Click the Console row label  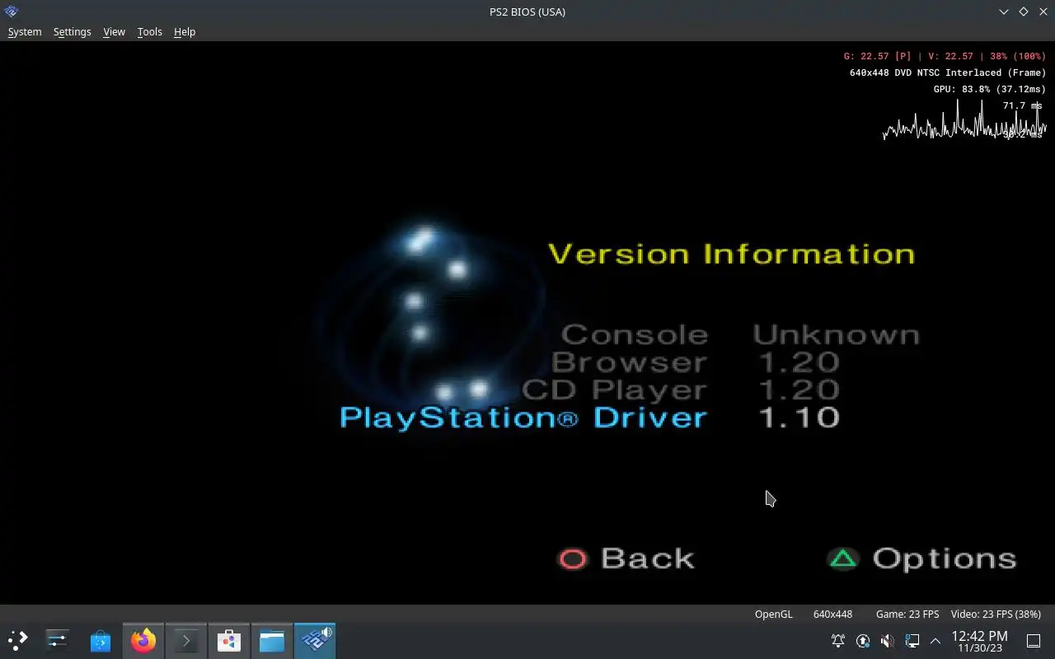click(x=635, y=334)
